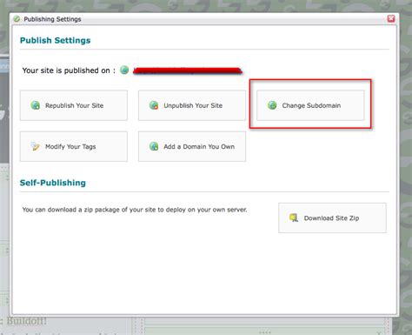
Task: Click the globe icon beside the published site URL
Action: tap(124, 70)
